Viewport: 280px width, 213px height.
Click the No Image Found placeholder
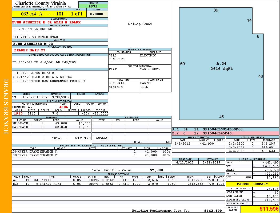click(140, 24)
